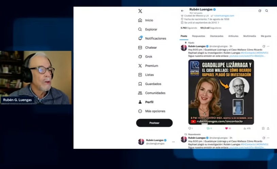The width and height of the screenshot is (277, 169).
Task: Open Explorar search in sidebar
Action: (x=148, y=29)
